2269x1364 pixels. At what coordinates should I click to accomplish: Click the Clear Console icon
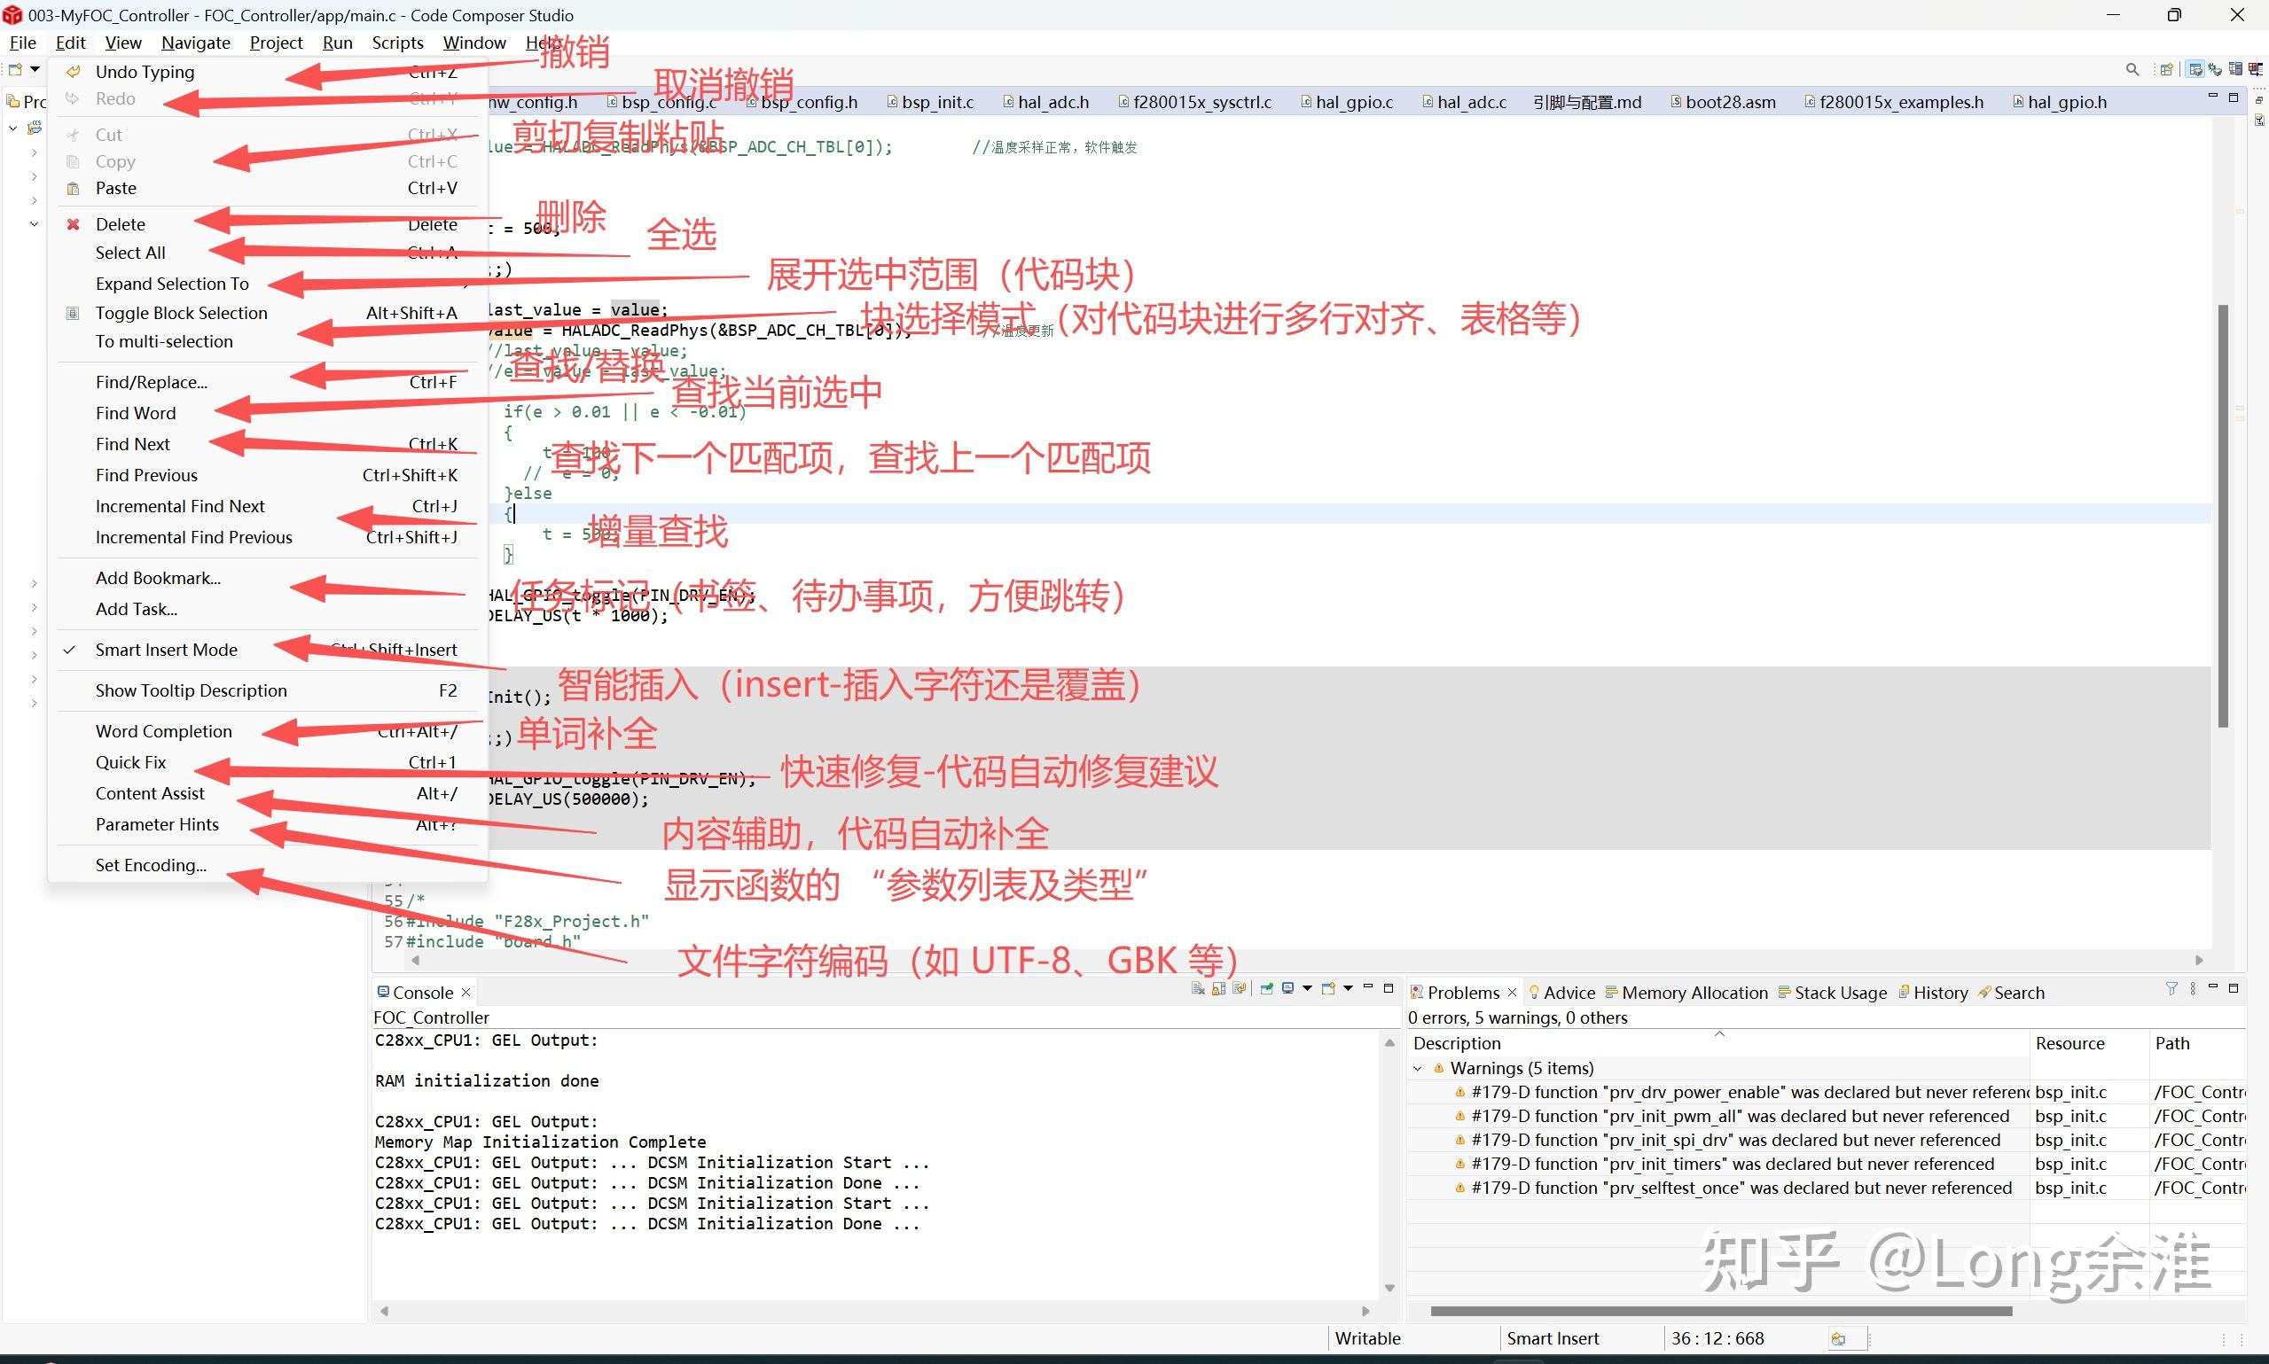point(1200,991)
